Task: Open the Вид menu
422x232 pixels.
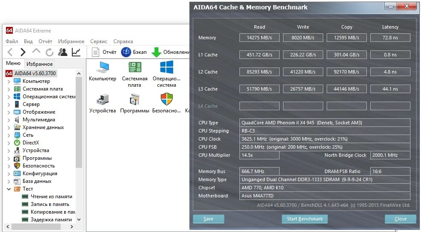Action: [x=28, y=41]
